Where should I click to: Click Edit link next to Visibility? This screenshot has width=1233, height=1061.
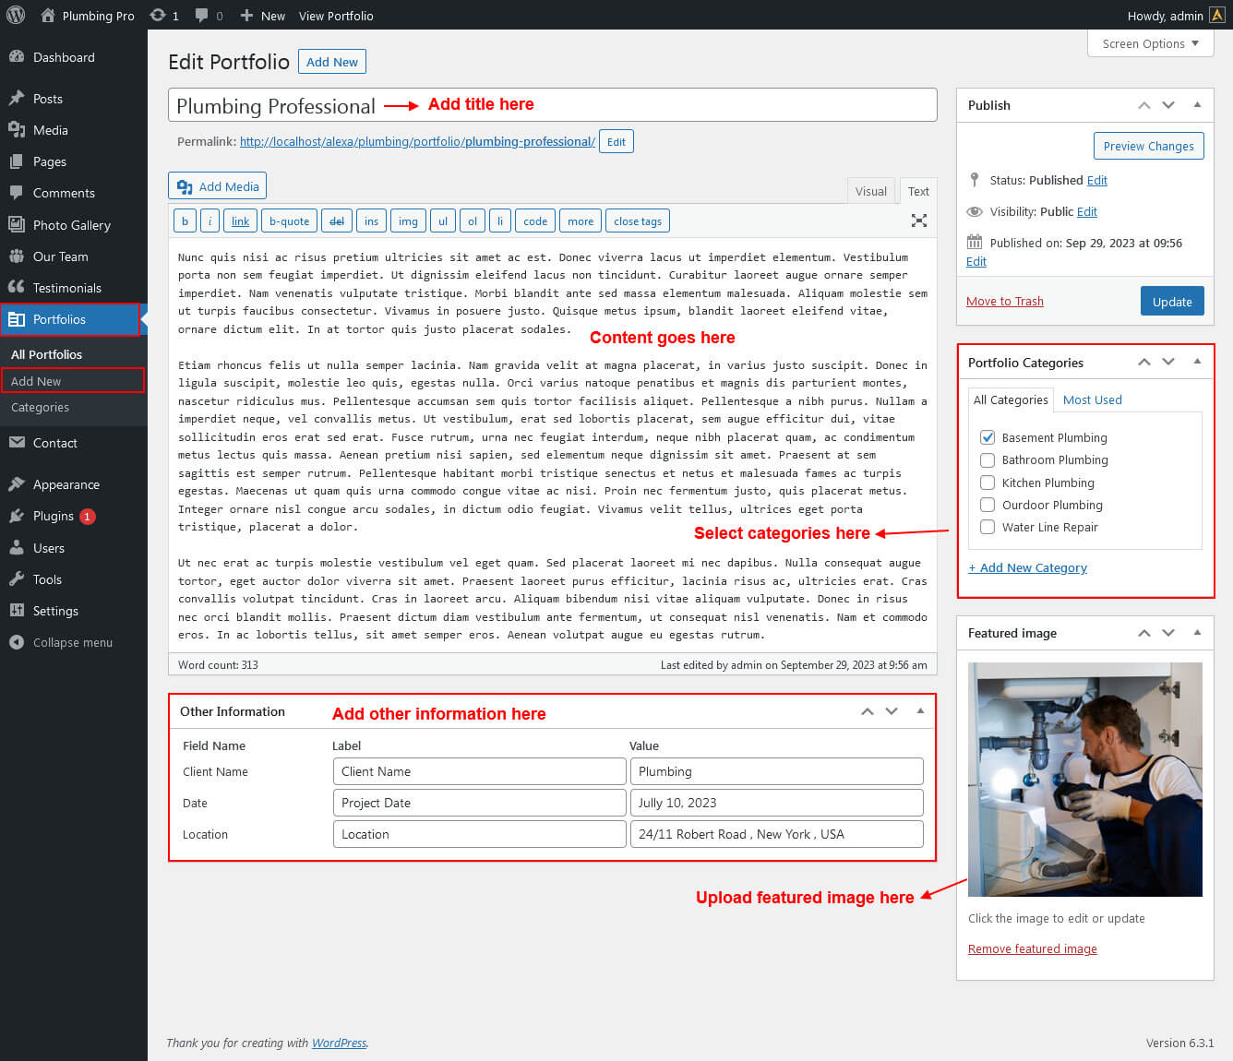1087,211
